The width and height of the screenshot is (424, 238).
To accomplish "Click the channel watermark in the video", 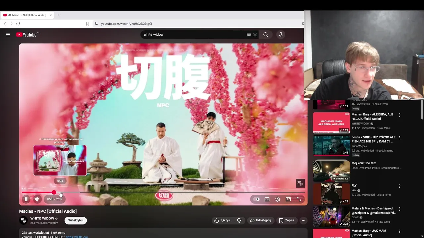I will pos(300,183).
